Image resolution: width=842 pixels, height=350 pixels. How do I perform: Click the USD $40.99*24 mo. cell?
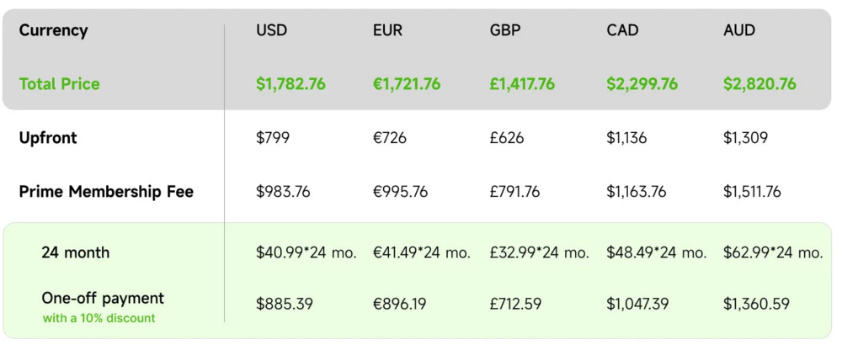pos(306,252)
